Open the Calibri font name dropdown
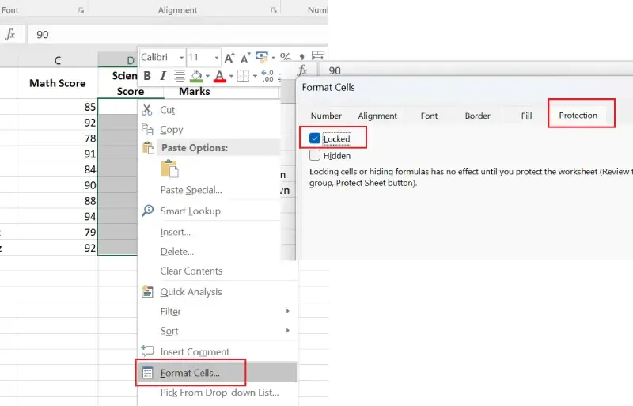The height and width of the screenshot is (406, 633). [182, 58]
